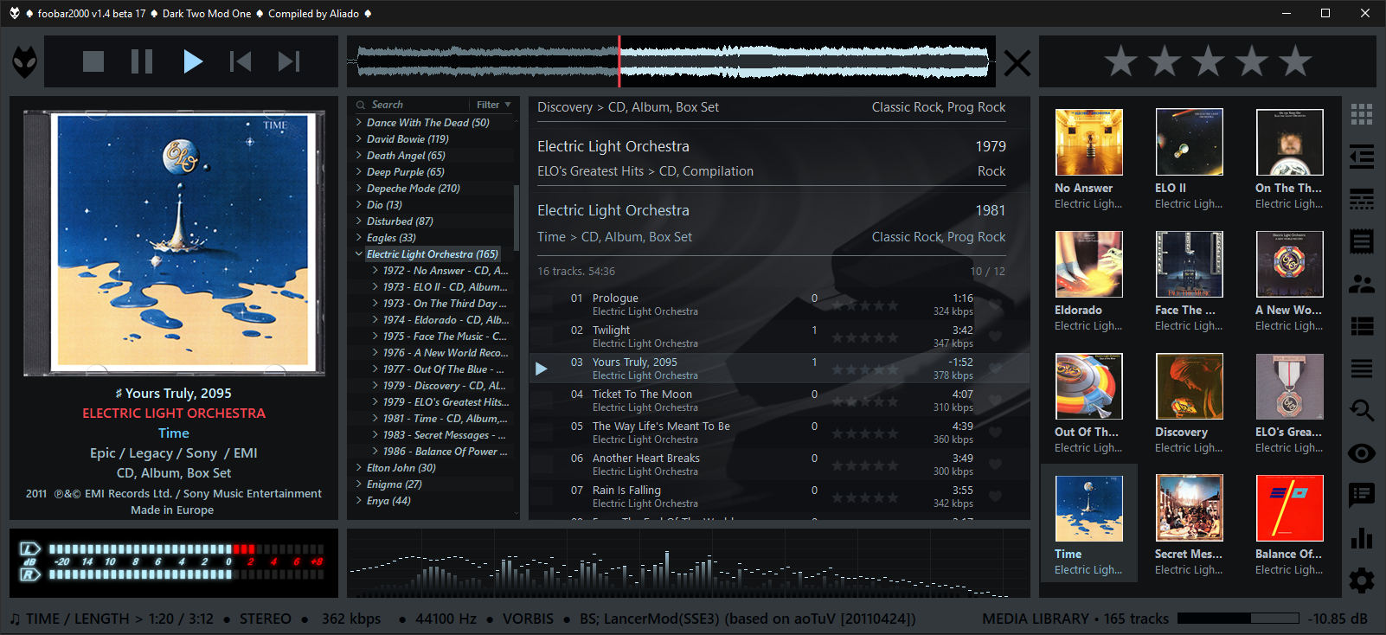
Task: Click the music note icon in the status bar
Action: tap(15, 619)
